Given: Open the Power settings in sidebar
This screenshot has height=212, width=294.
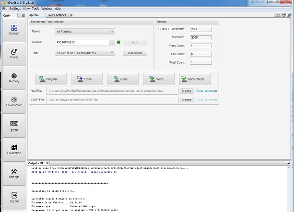Looking at the screenshot, I should (14, 54).
